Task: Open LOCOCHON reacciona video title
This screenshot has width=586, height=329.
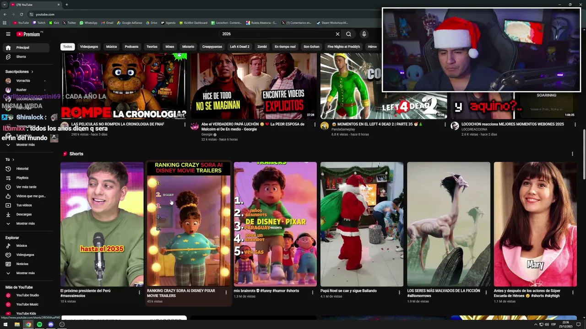Action: [x=512, y=124]
